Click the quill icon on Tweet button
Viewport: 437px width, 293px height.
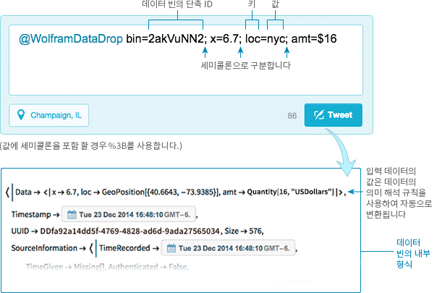click(x=319, y=115)
